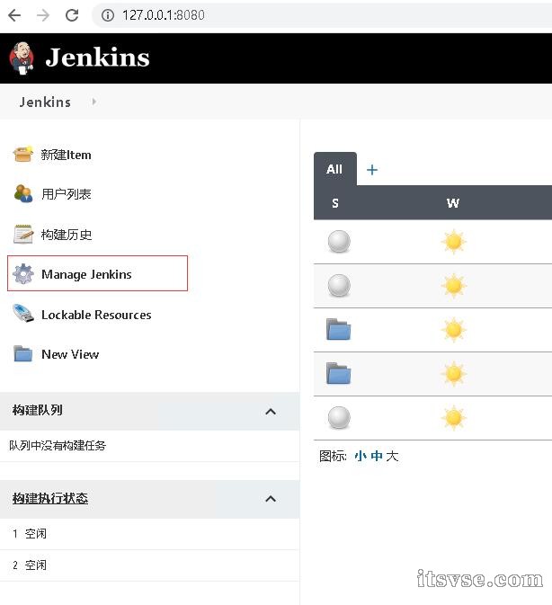Click the folder icon in third row
This screenshot has width=552, height=605.
pos(338,330)
